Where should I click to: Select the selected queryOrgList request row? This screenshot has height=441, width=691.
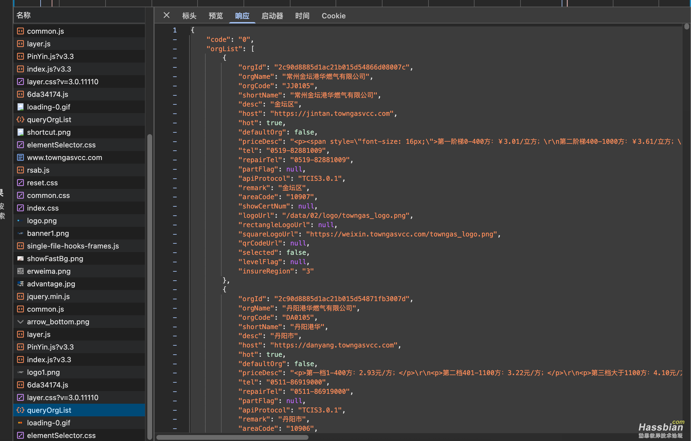[x=79, y=410]
